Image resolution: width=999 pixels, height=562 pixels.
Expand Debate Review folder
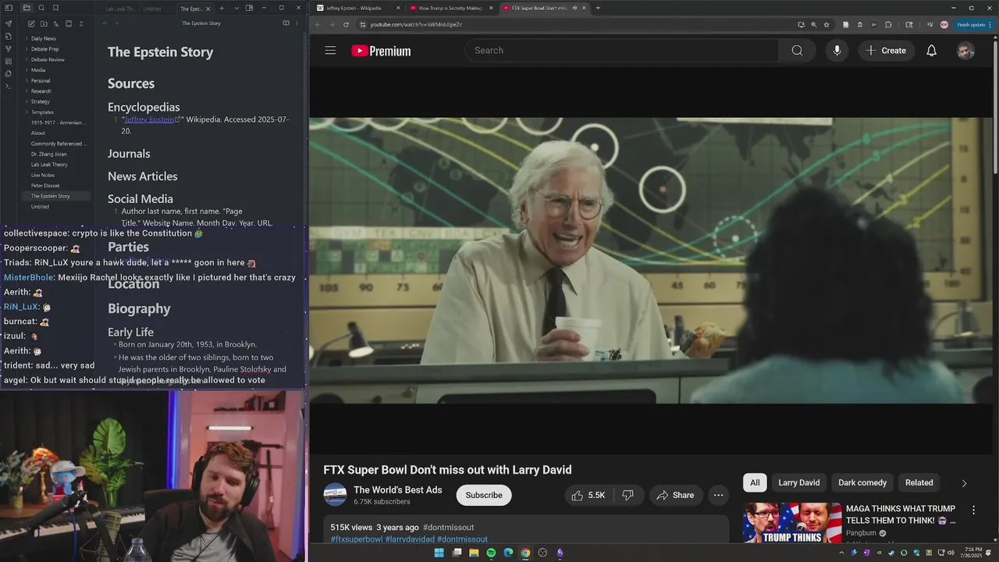tap(48, 59)
